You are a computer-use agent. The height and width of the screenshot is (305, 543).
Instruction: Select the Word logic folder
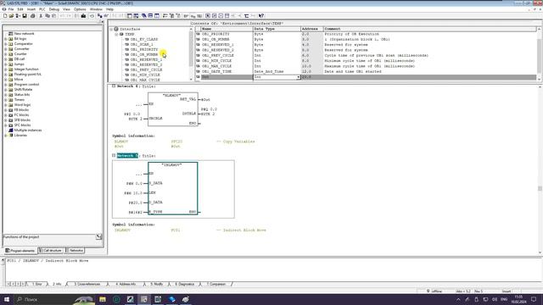[23, 105]
